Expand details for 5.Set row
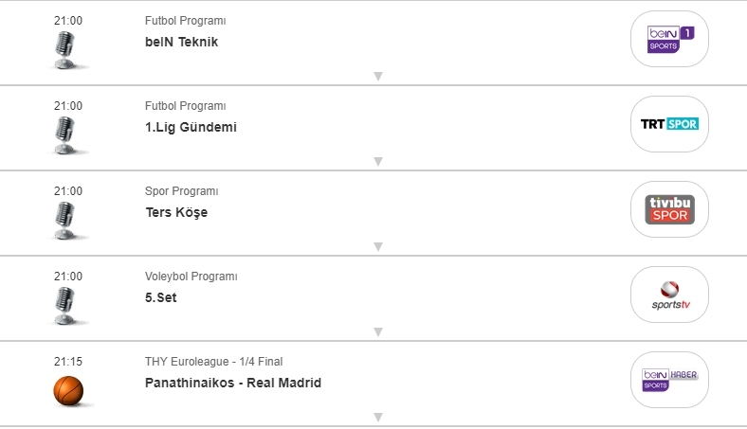This screenshot has width=747, height=429. click(377, 332)
